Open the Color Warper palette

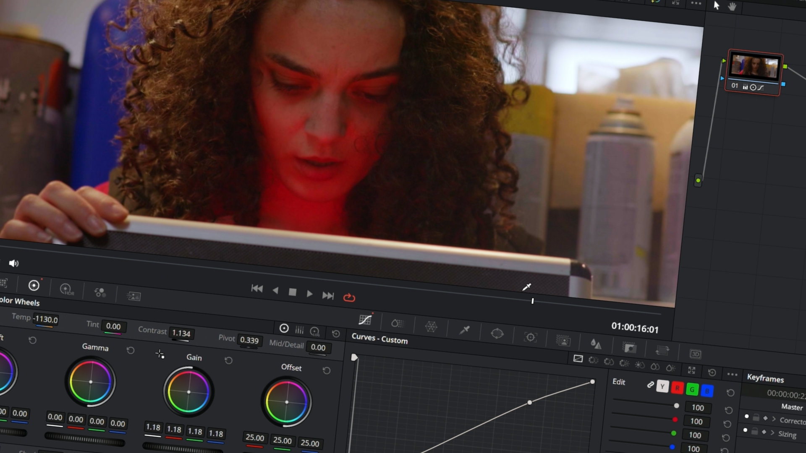pyautogui.click(x=431, y=327)
